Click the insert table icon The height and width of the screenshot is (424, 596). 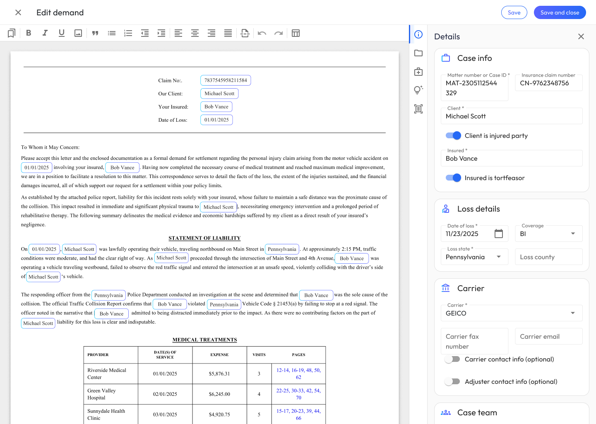(x=296, y=33)
